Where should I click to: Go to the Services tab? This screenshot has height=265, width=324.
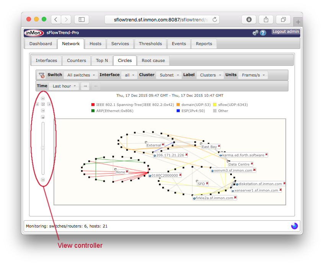[x=120, y=44]
